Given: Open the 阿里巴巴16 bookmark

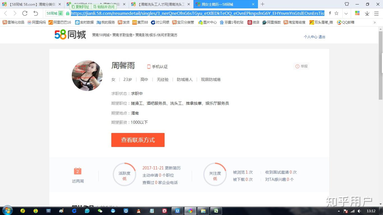Looking at the screenshot, I should point(60,22).
